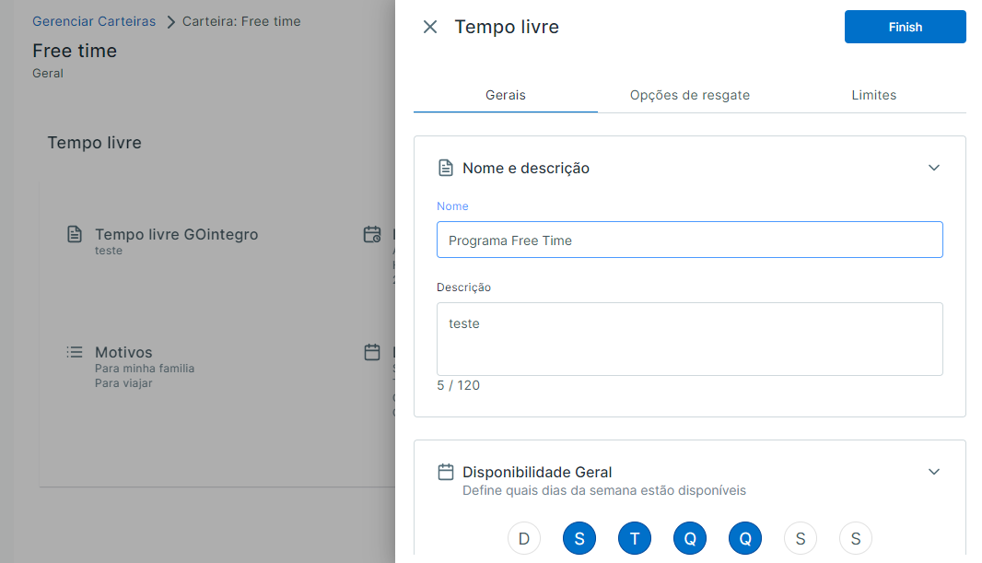Click the Finish button
The height and width of the screenshot is (563, 982).
click(x=905, y=27)
